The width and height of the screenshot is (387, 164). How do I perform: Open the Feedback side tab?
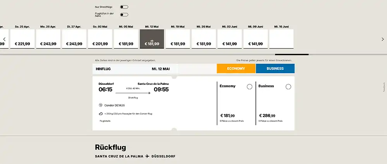[384, 87]
